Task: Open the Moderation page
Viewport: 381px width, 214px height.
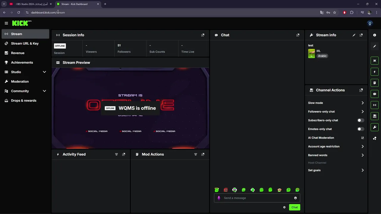Action: coord(25,81)
